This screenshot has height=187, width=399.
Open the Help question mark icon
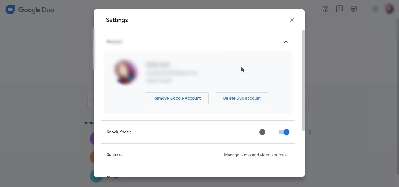(325, 9)
